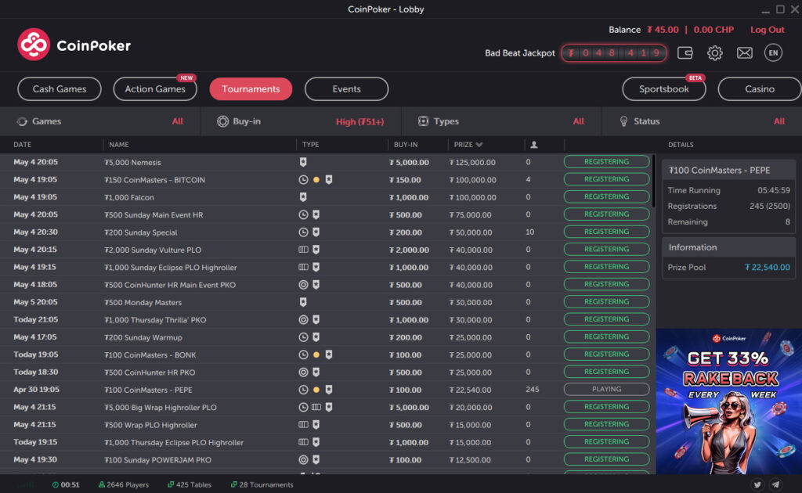The image size is (802, 493).
Task: Click shield icon on ₮5,000 Nemesis row
Action: [x=303, y=162]
